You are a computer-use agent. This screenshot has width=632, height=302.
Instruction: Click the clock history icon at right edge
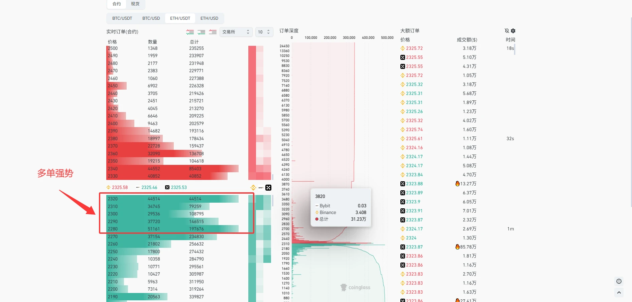coord(619,281)
